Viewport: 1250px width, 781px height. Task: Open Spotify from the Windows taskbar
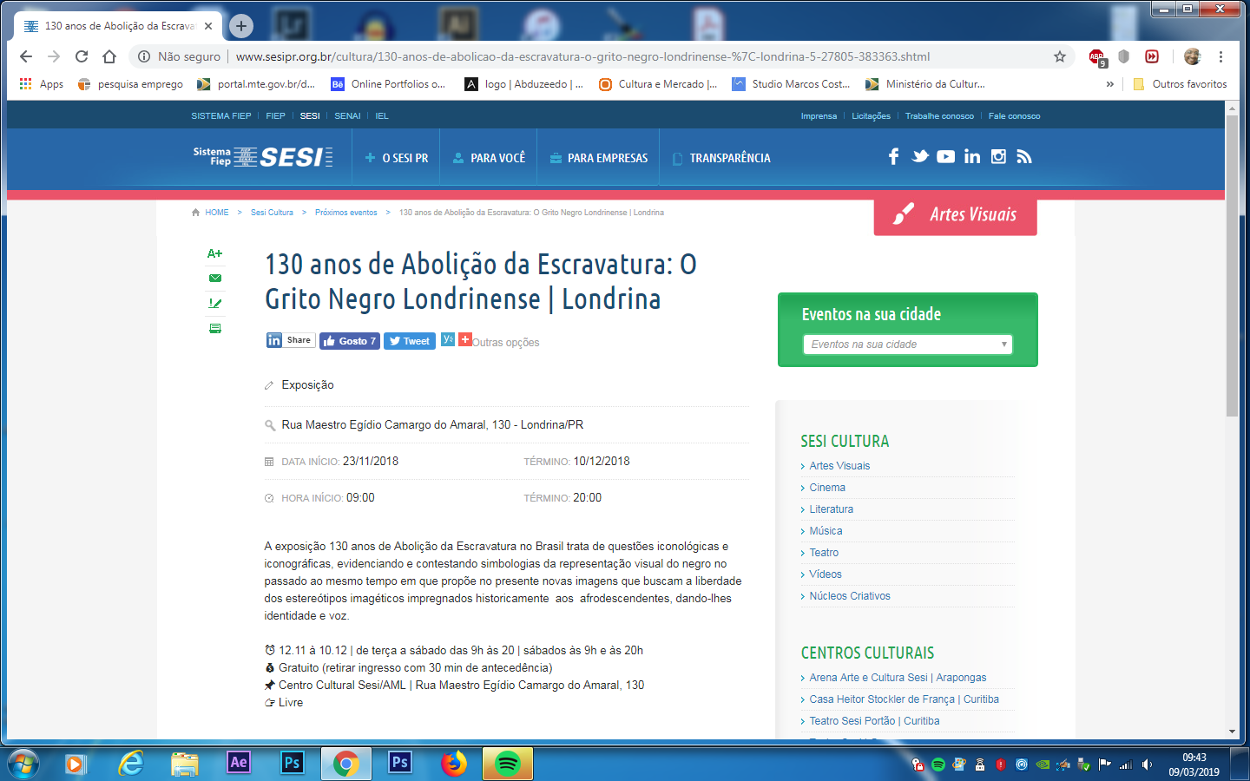pyautogui.click(x=507, y=764)
